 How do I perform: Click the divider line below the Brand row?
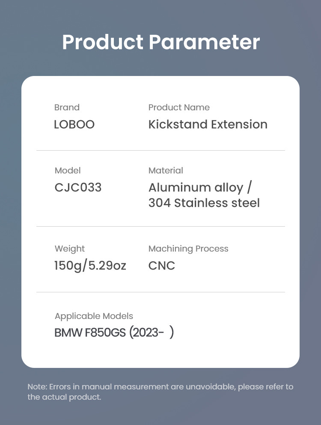tap(160, 150)
